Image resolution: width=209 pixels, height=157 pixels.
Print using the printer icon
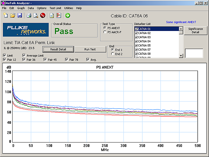(29, 15)
